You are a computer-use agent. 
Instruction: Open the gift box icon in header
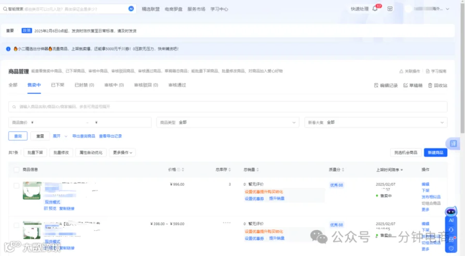pos(390,9)
